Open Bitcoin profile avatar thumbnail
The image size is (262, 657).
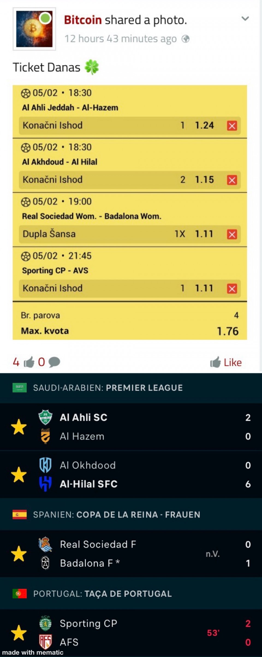click(x=34, y=29)
